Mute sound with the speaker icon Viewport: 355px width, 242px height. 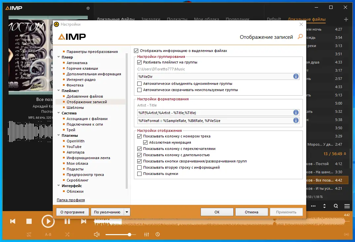point(97,234)
